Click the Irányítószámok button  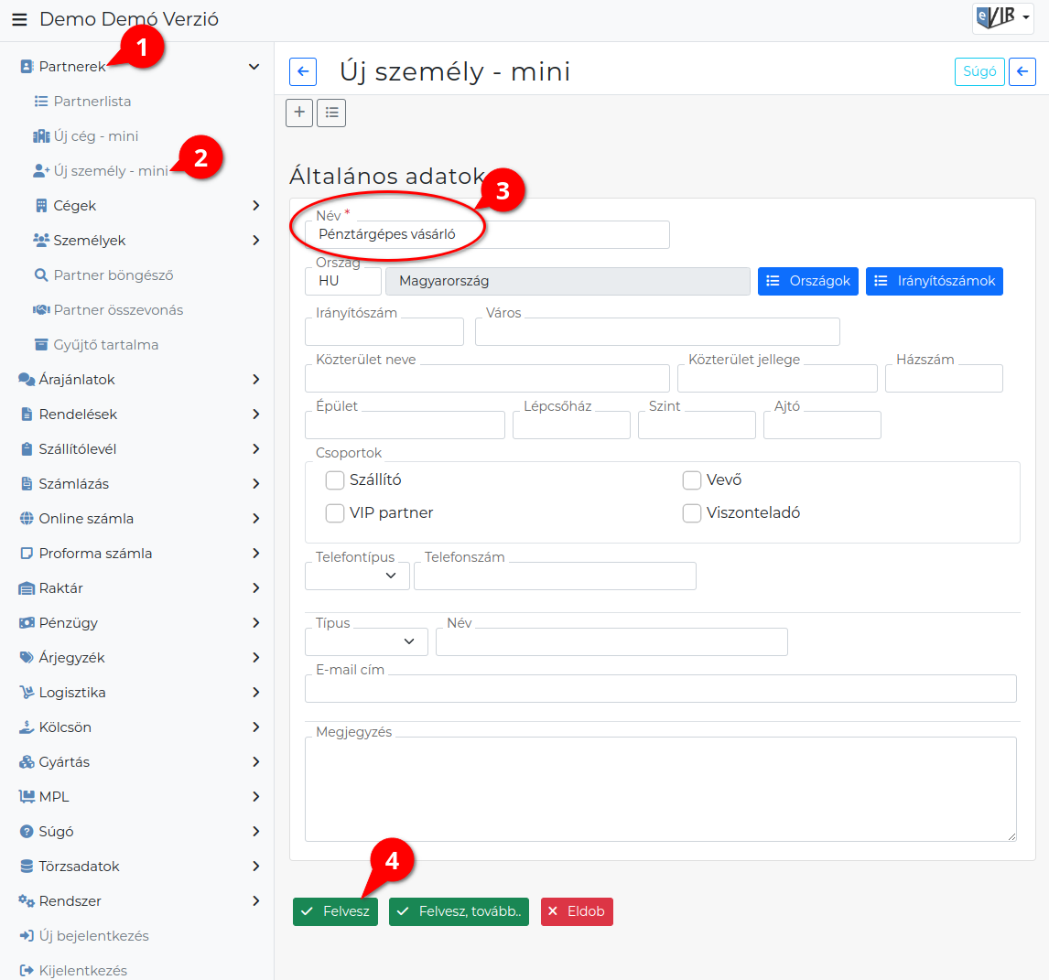click(935, 281)
